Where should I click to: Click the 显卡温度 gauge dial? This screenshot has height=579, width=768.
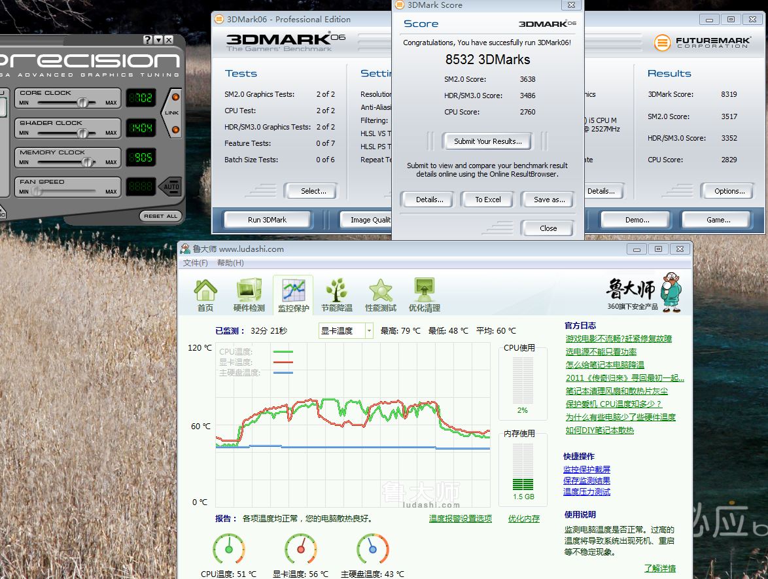pos(301,549)
